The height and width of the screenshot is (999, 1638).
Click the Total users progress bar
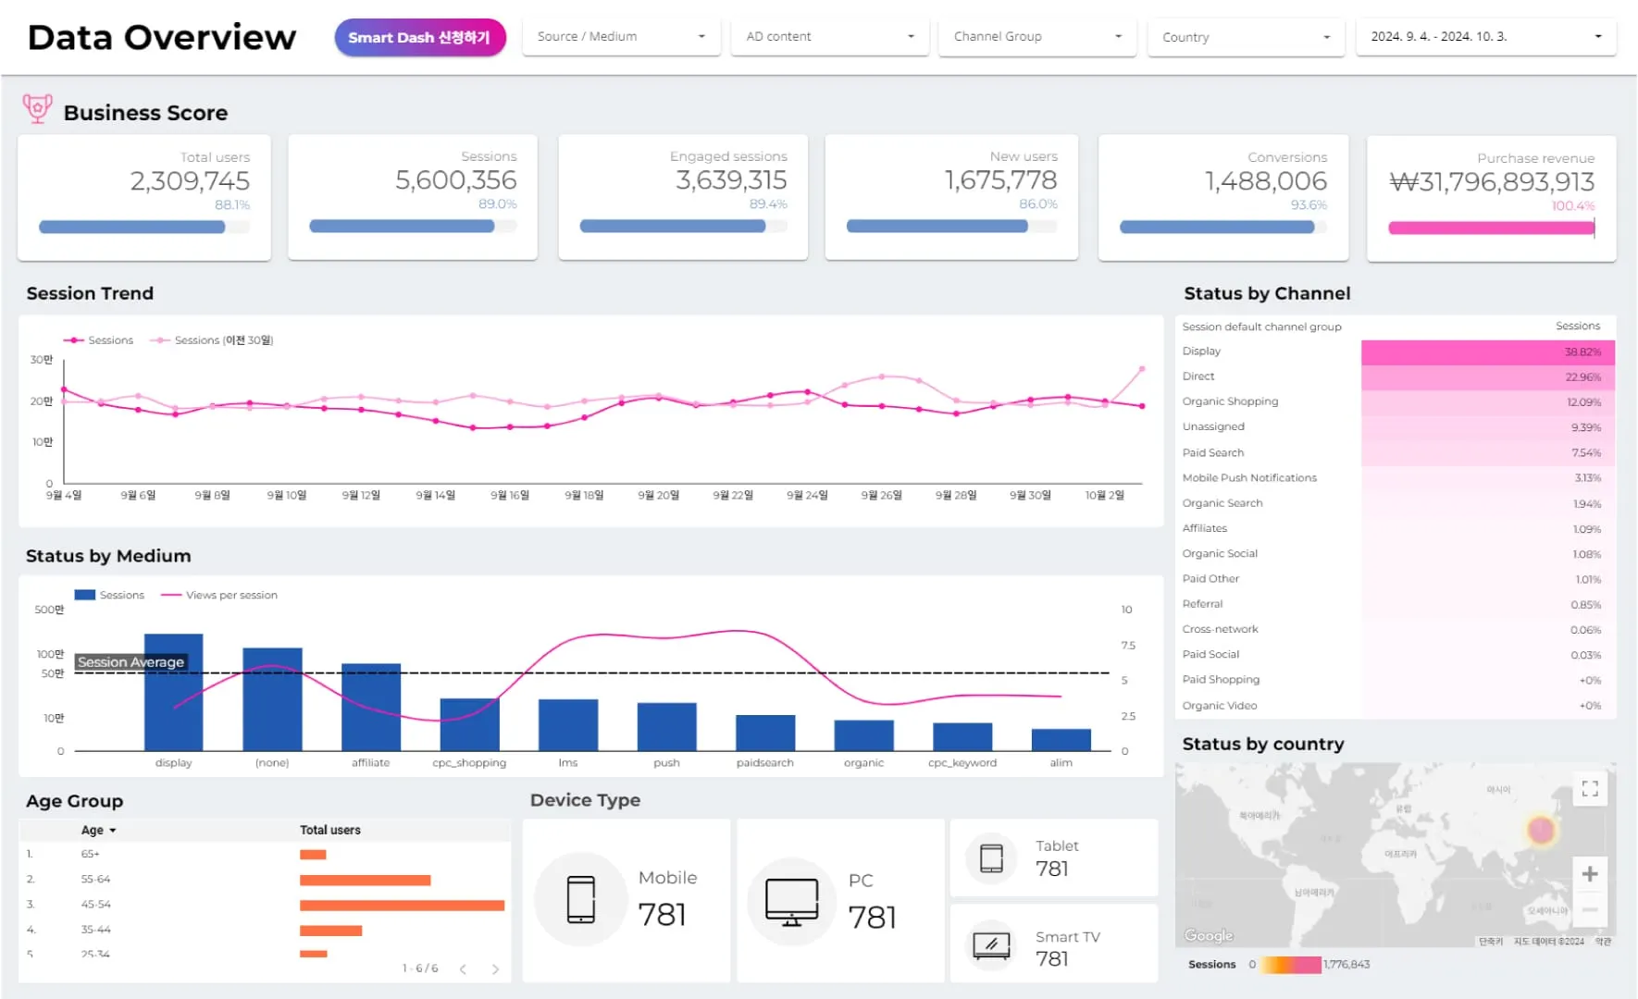click(x=144, y=227)
